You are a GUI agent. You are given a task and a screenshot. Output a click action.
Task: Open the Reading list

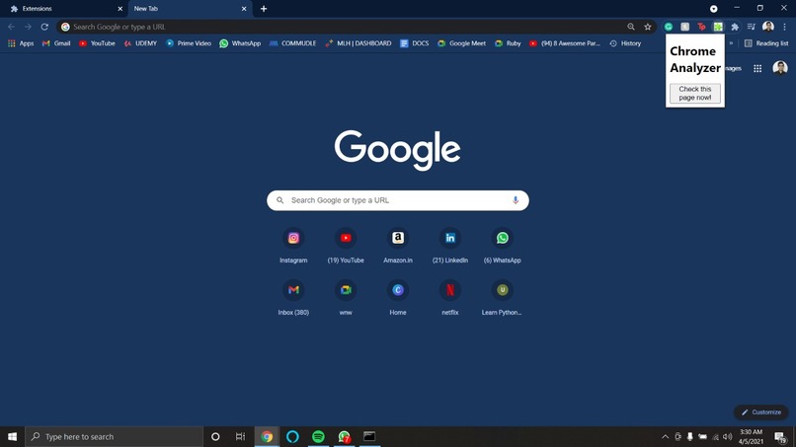pyautogui.click(x=766, y=43)
